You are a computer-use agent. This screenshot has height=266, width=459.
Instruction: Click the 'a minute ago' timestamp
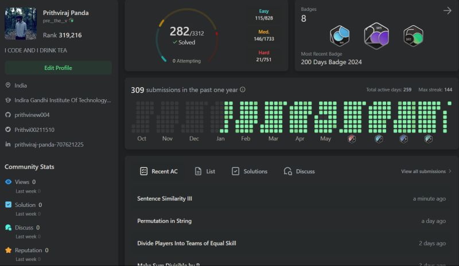(429, 199)
